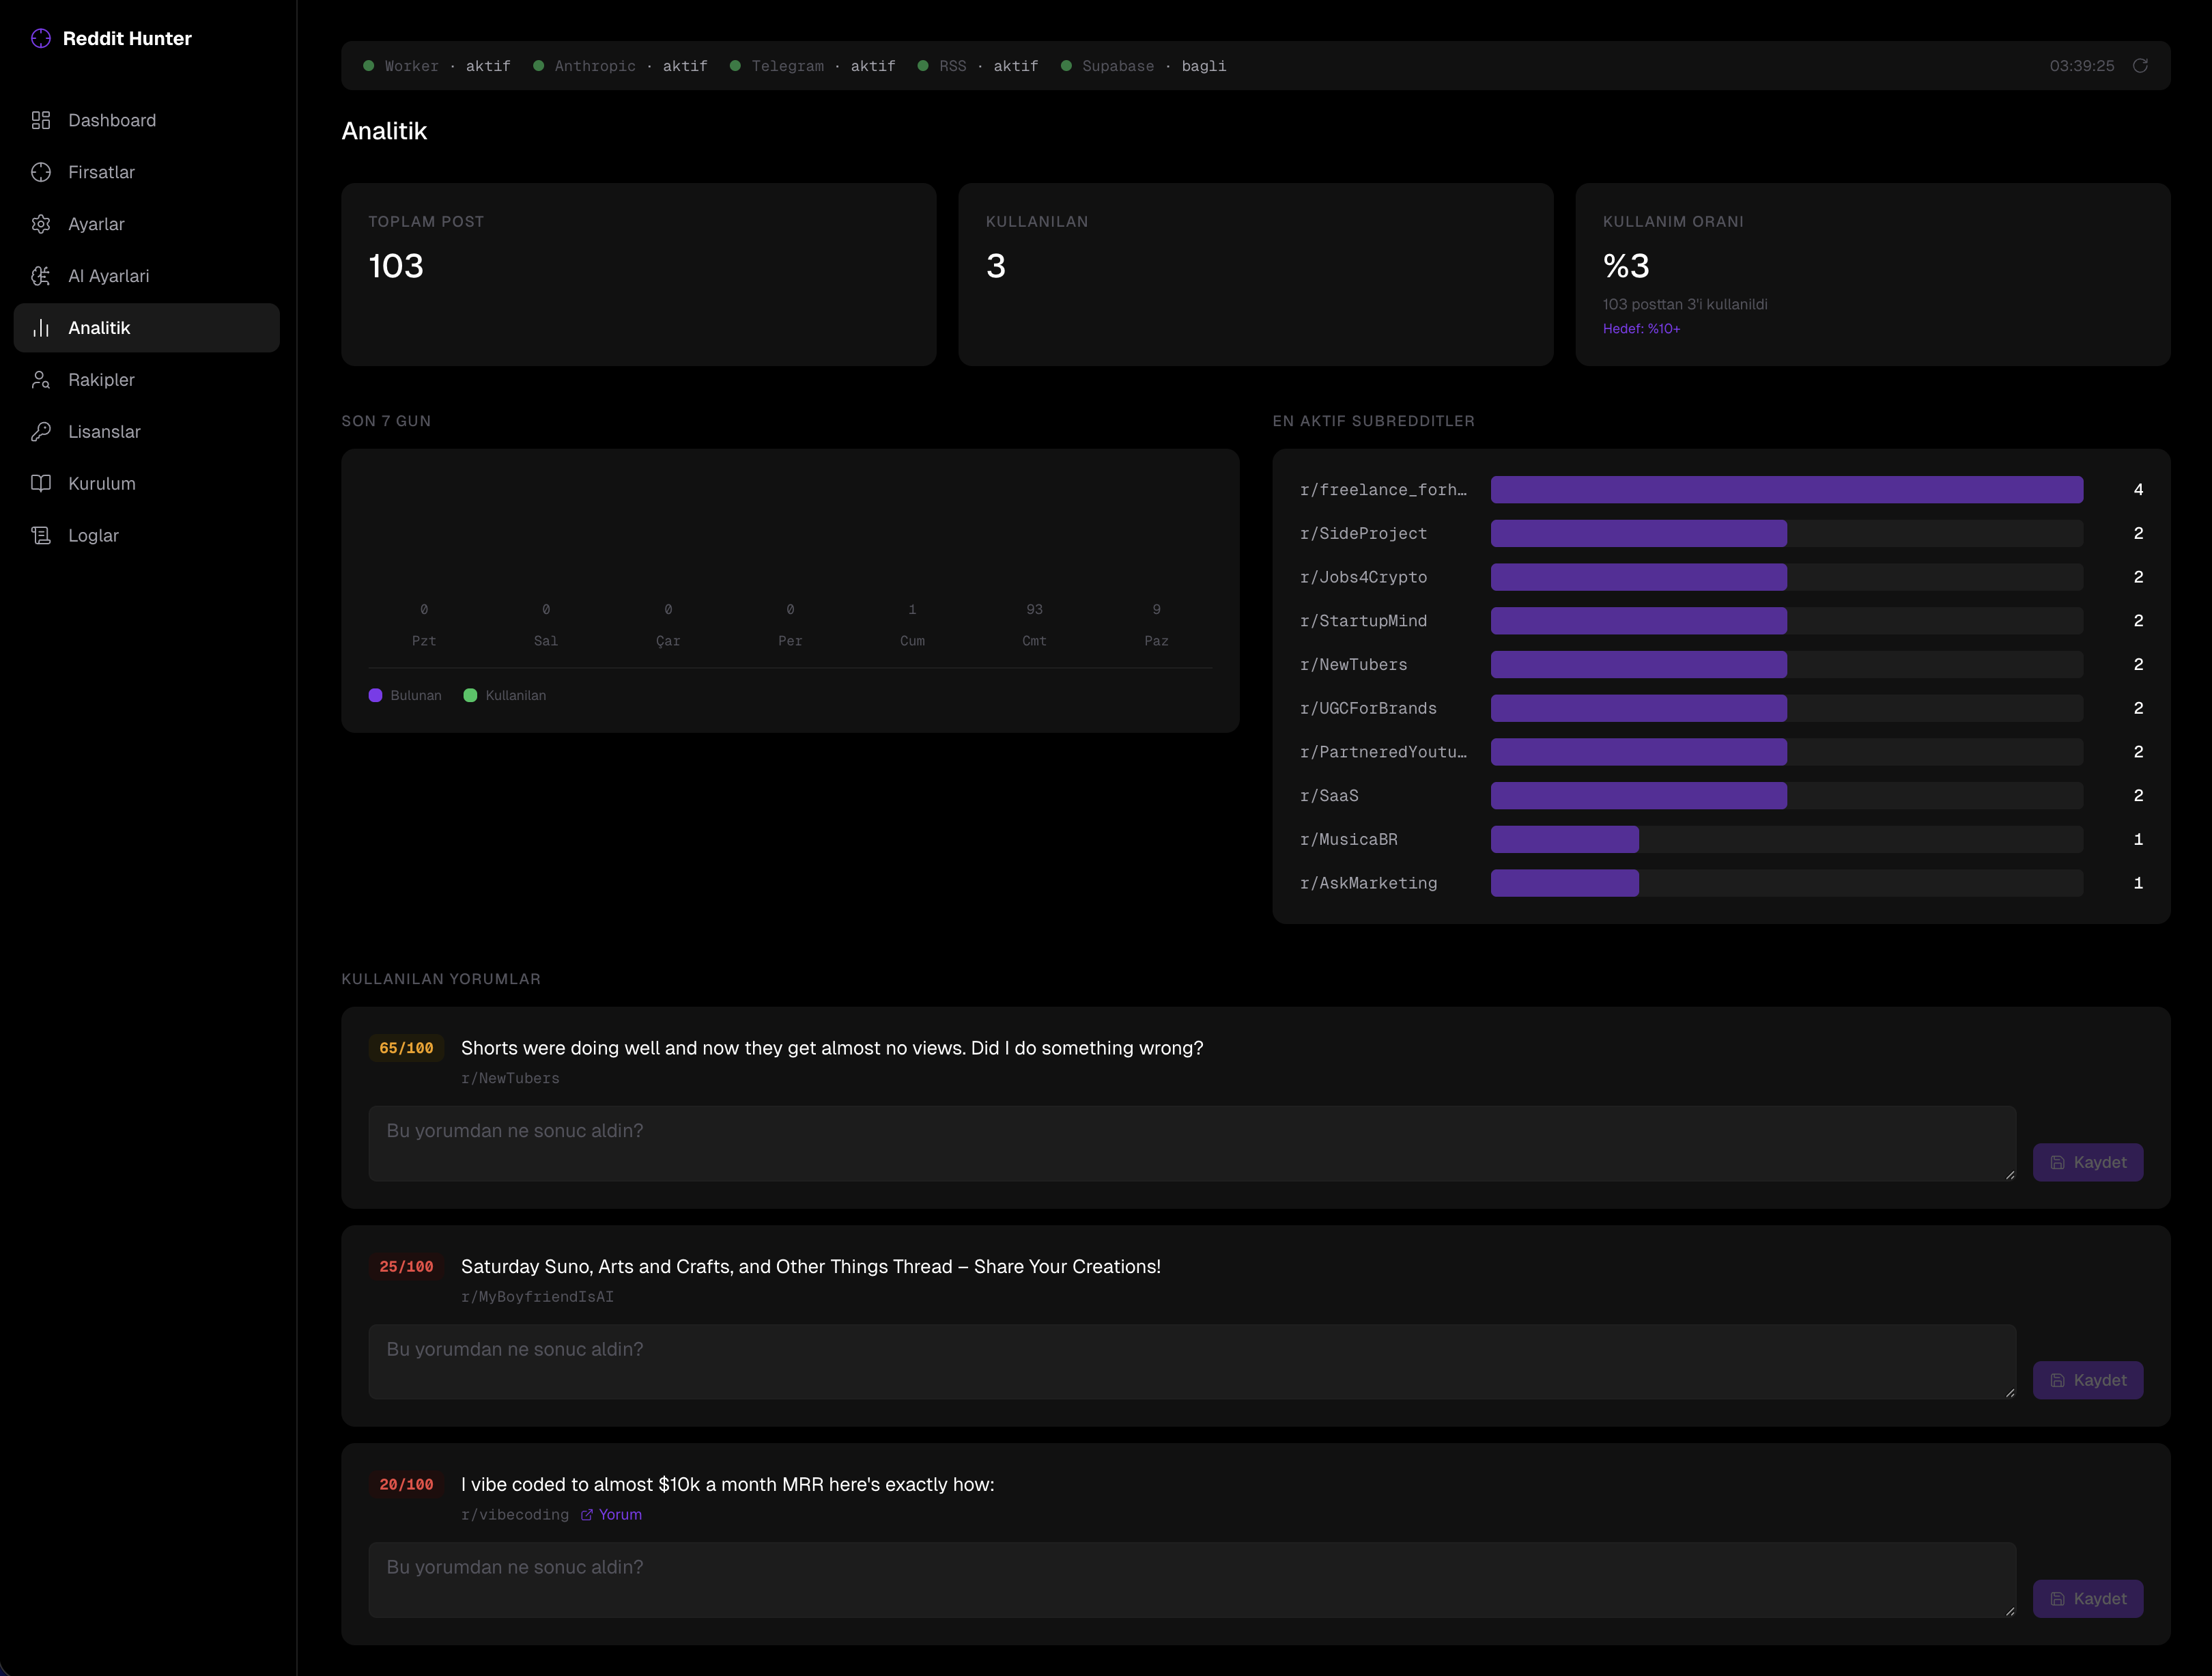
Task: Click the Rakipler user-search icon
Action: pos(41,380)
